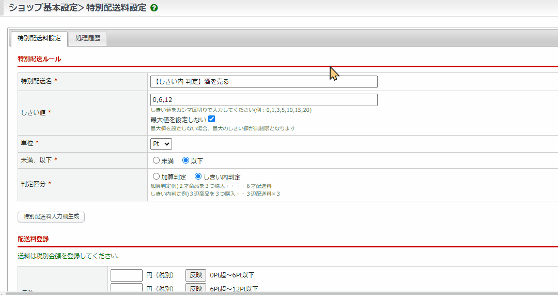558x295 pixels.
Task: Open the 単位 Pt dropdown
Action: coord(161,144)
